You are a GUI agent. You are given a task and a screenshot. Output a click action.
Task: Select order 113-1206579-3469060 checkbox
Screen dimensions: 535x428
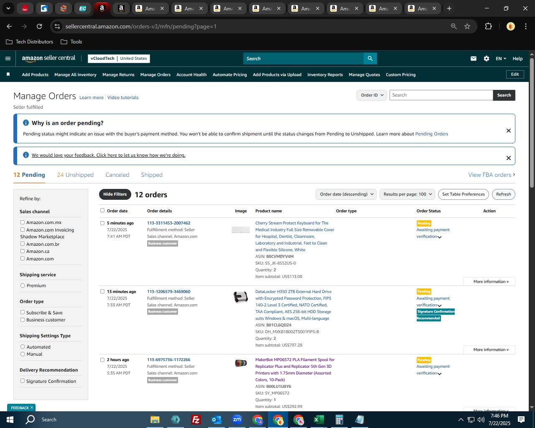tap(102, 291)
